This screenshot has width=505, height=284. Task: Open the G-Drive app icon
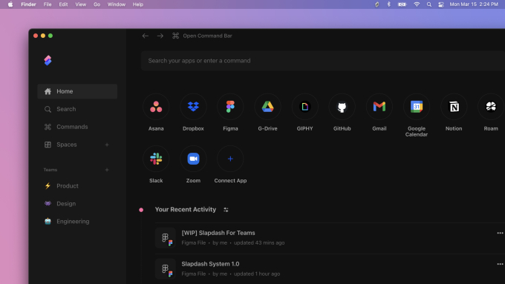point(267,107)
